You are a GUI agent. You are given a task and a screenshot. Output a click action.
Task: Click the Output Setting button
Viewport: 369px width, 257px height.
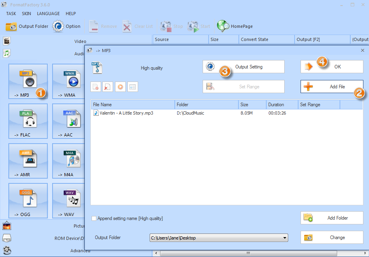pos(243,67)
